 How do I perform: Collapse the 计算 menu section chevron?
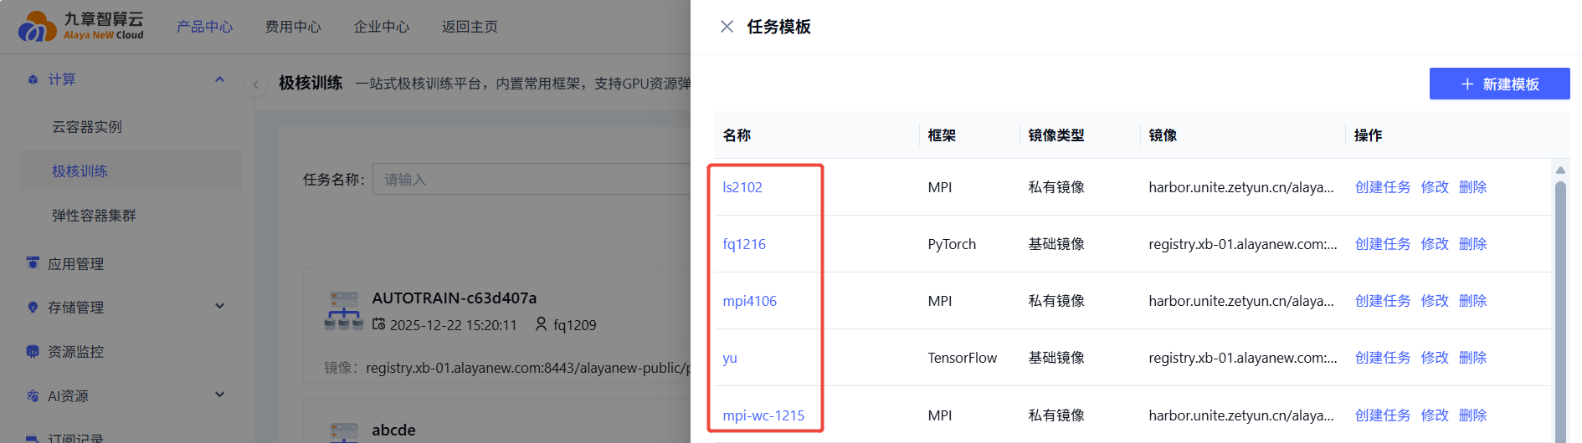219,79
